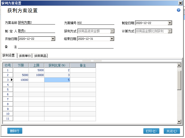Viewport: 185px width, 138px height.
Task: Expand the 结束日期 date picker
Action: [112, 39]
